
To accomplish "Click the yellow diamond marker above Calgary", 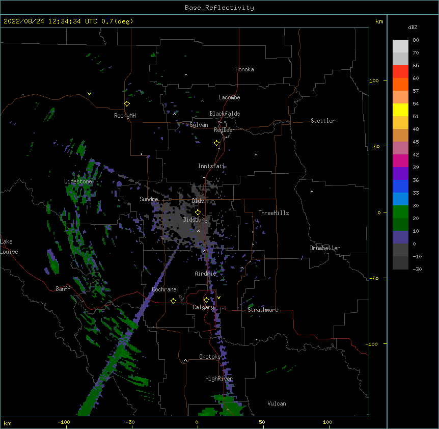I will 206,300.
